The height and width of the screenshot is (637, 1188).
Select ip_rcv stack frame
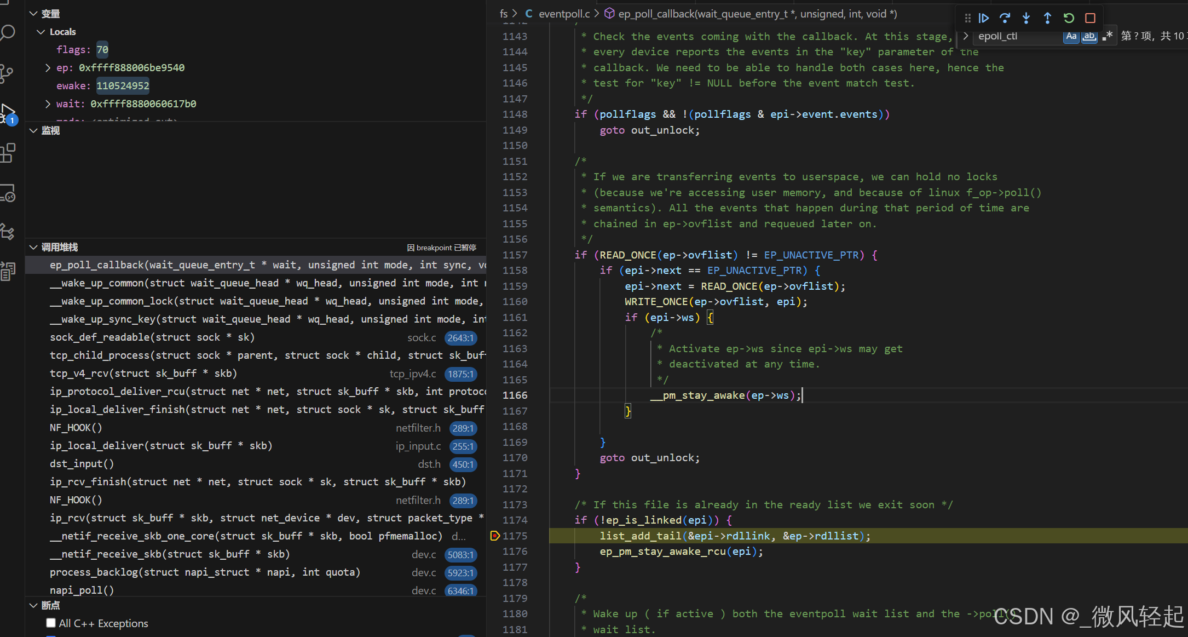(x=256, y=518)
